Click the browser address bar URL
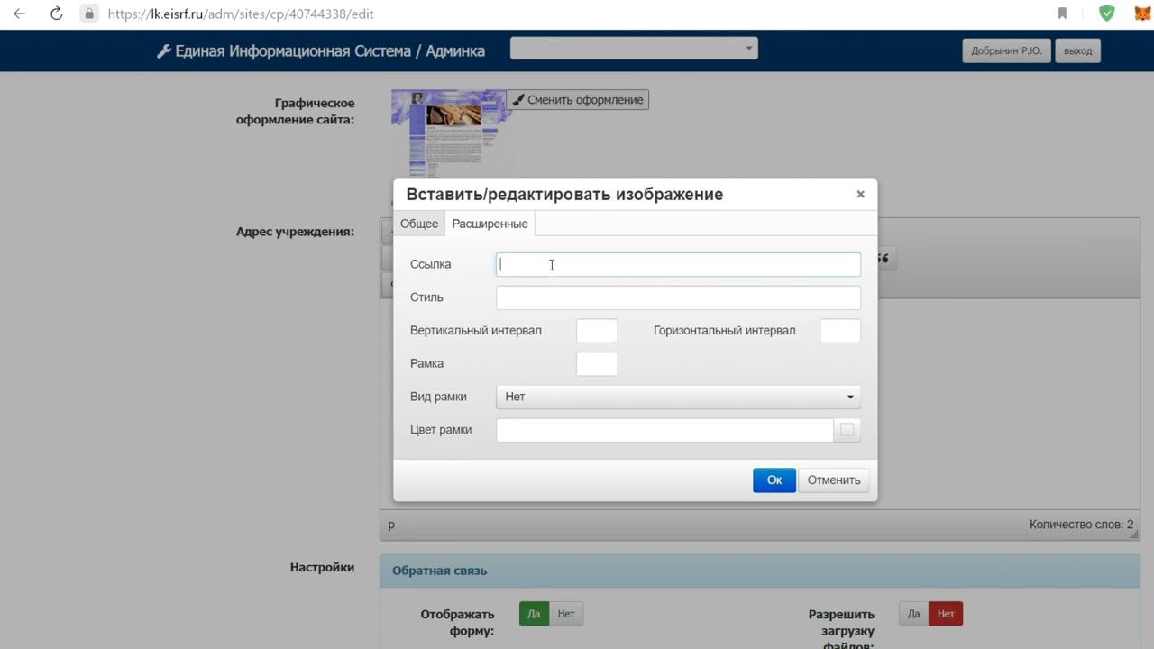 click(240, 14)
